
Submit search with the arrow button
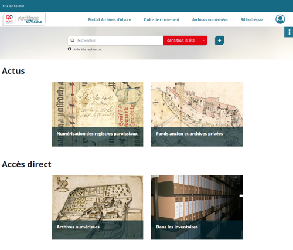(219, 40)
